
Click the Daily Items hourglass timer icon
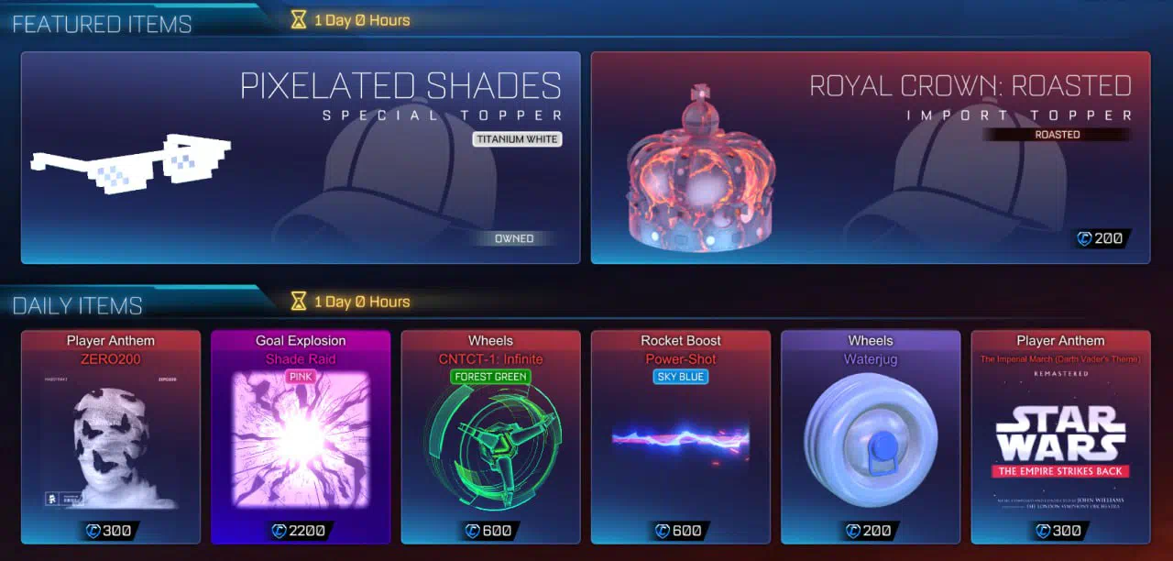(299, 301)
